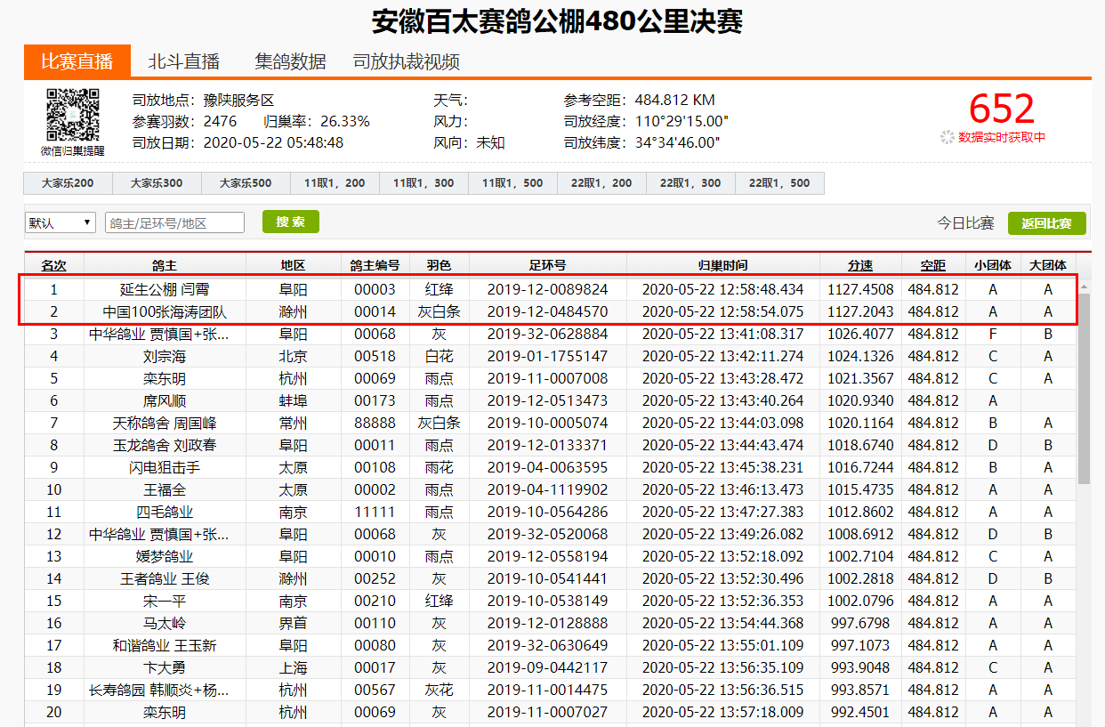
Task: Click the WeChat QR code image
Action: 72,115
